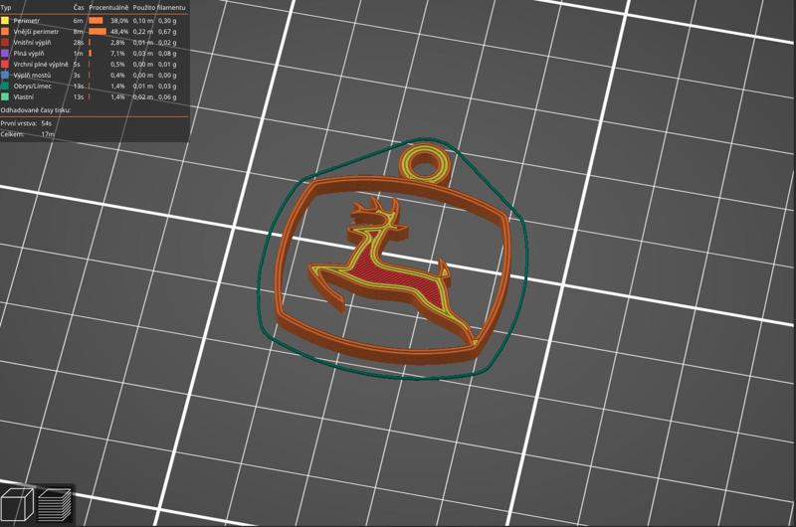Toggle the blue Výplň mostů swatch
The width and height of the screenshot is (796, 527).
(5, 75)
